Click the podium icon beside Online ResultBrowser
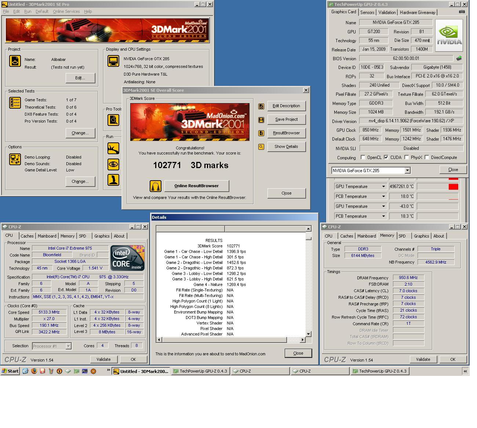 tap(156, 186)
